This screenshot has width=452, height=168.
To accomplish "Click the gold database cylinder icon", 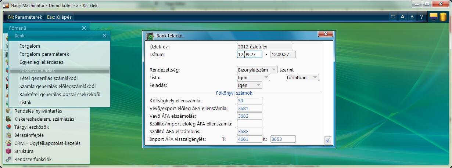I will click(443, 17).
